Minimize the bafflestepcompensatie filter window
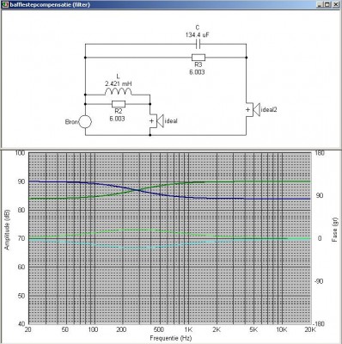The image size is (342, 344). pos(321,4)
